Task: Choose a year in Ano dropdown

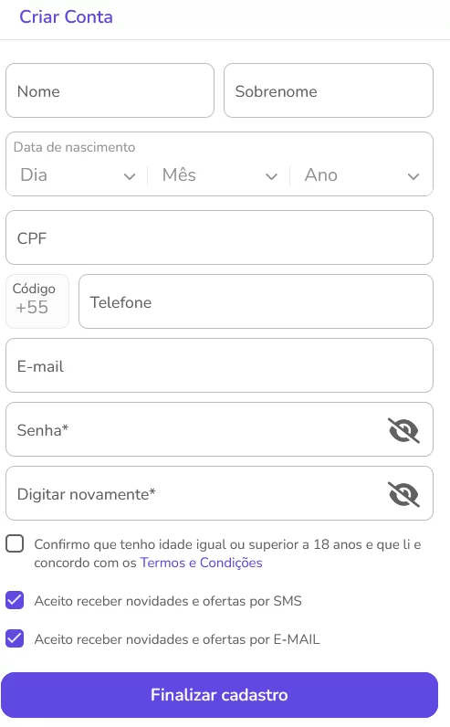Action: (361, 175)
